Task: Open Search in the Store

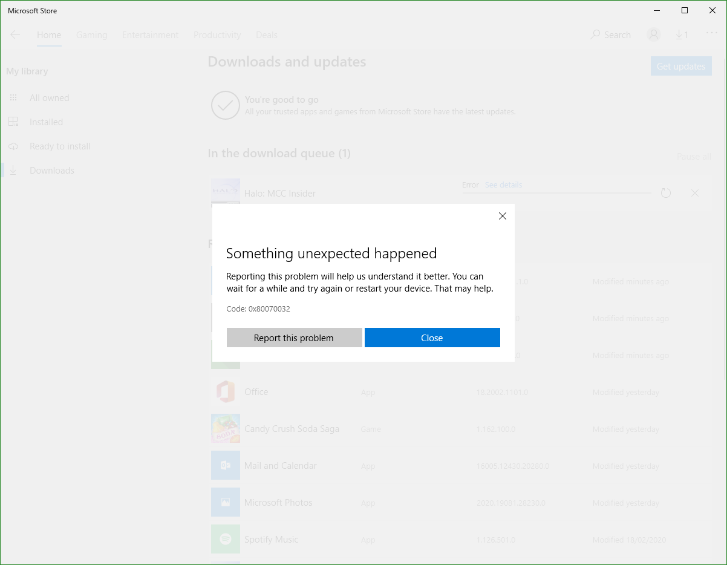Action: point(610,34)
